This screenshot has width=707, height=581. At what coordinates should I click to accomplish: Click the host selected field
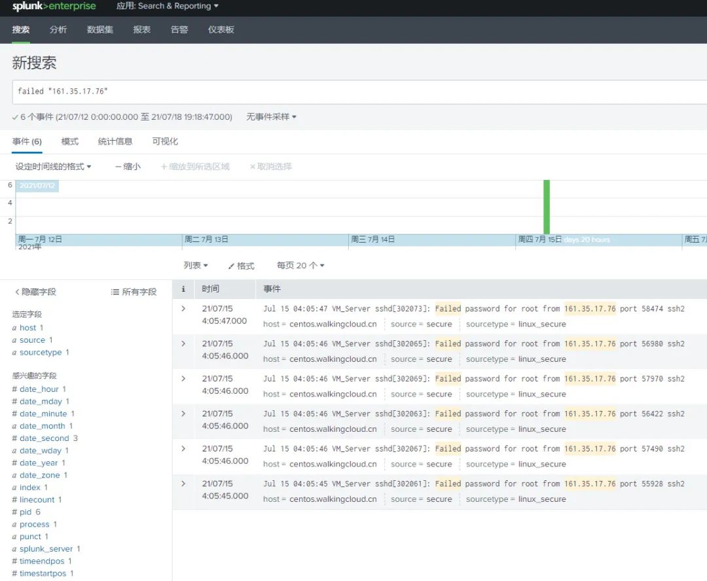[x=27, y=328]
